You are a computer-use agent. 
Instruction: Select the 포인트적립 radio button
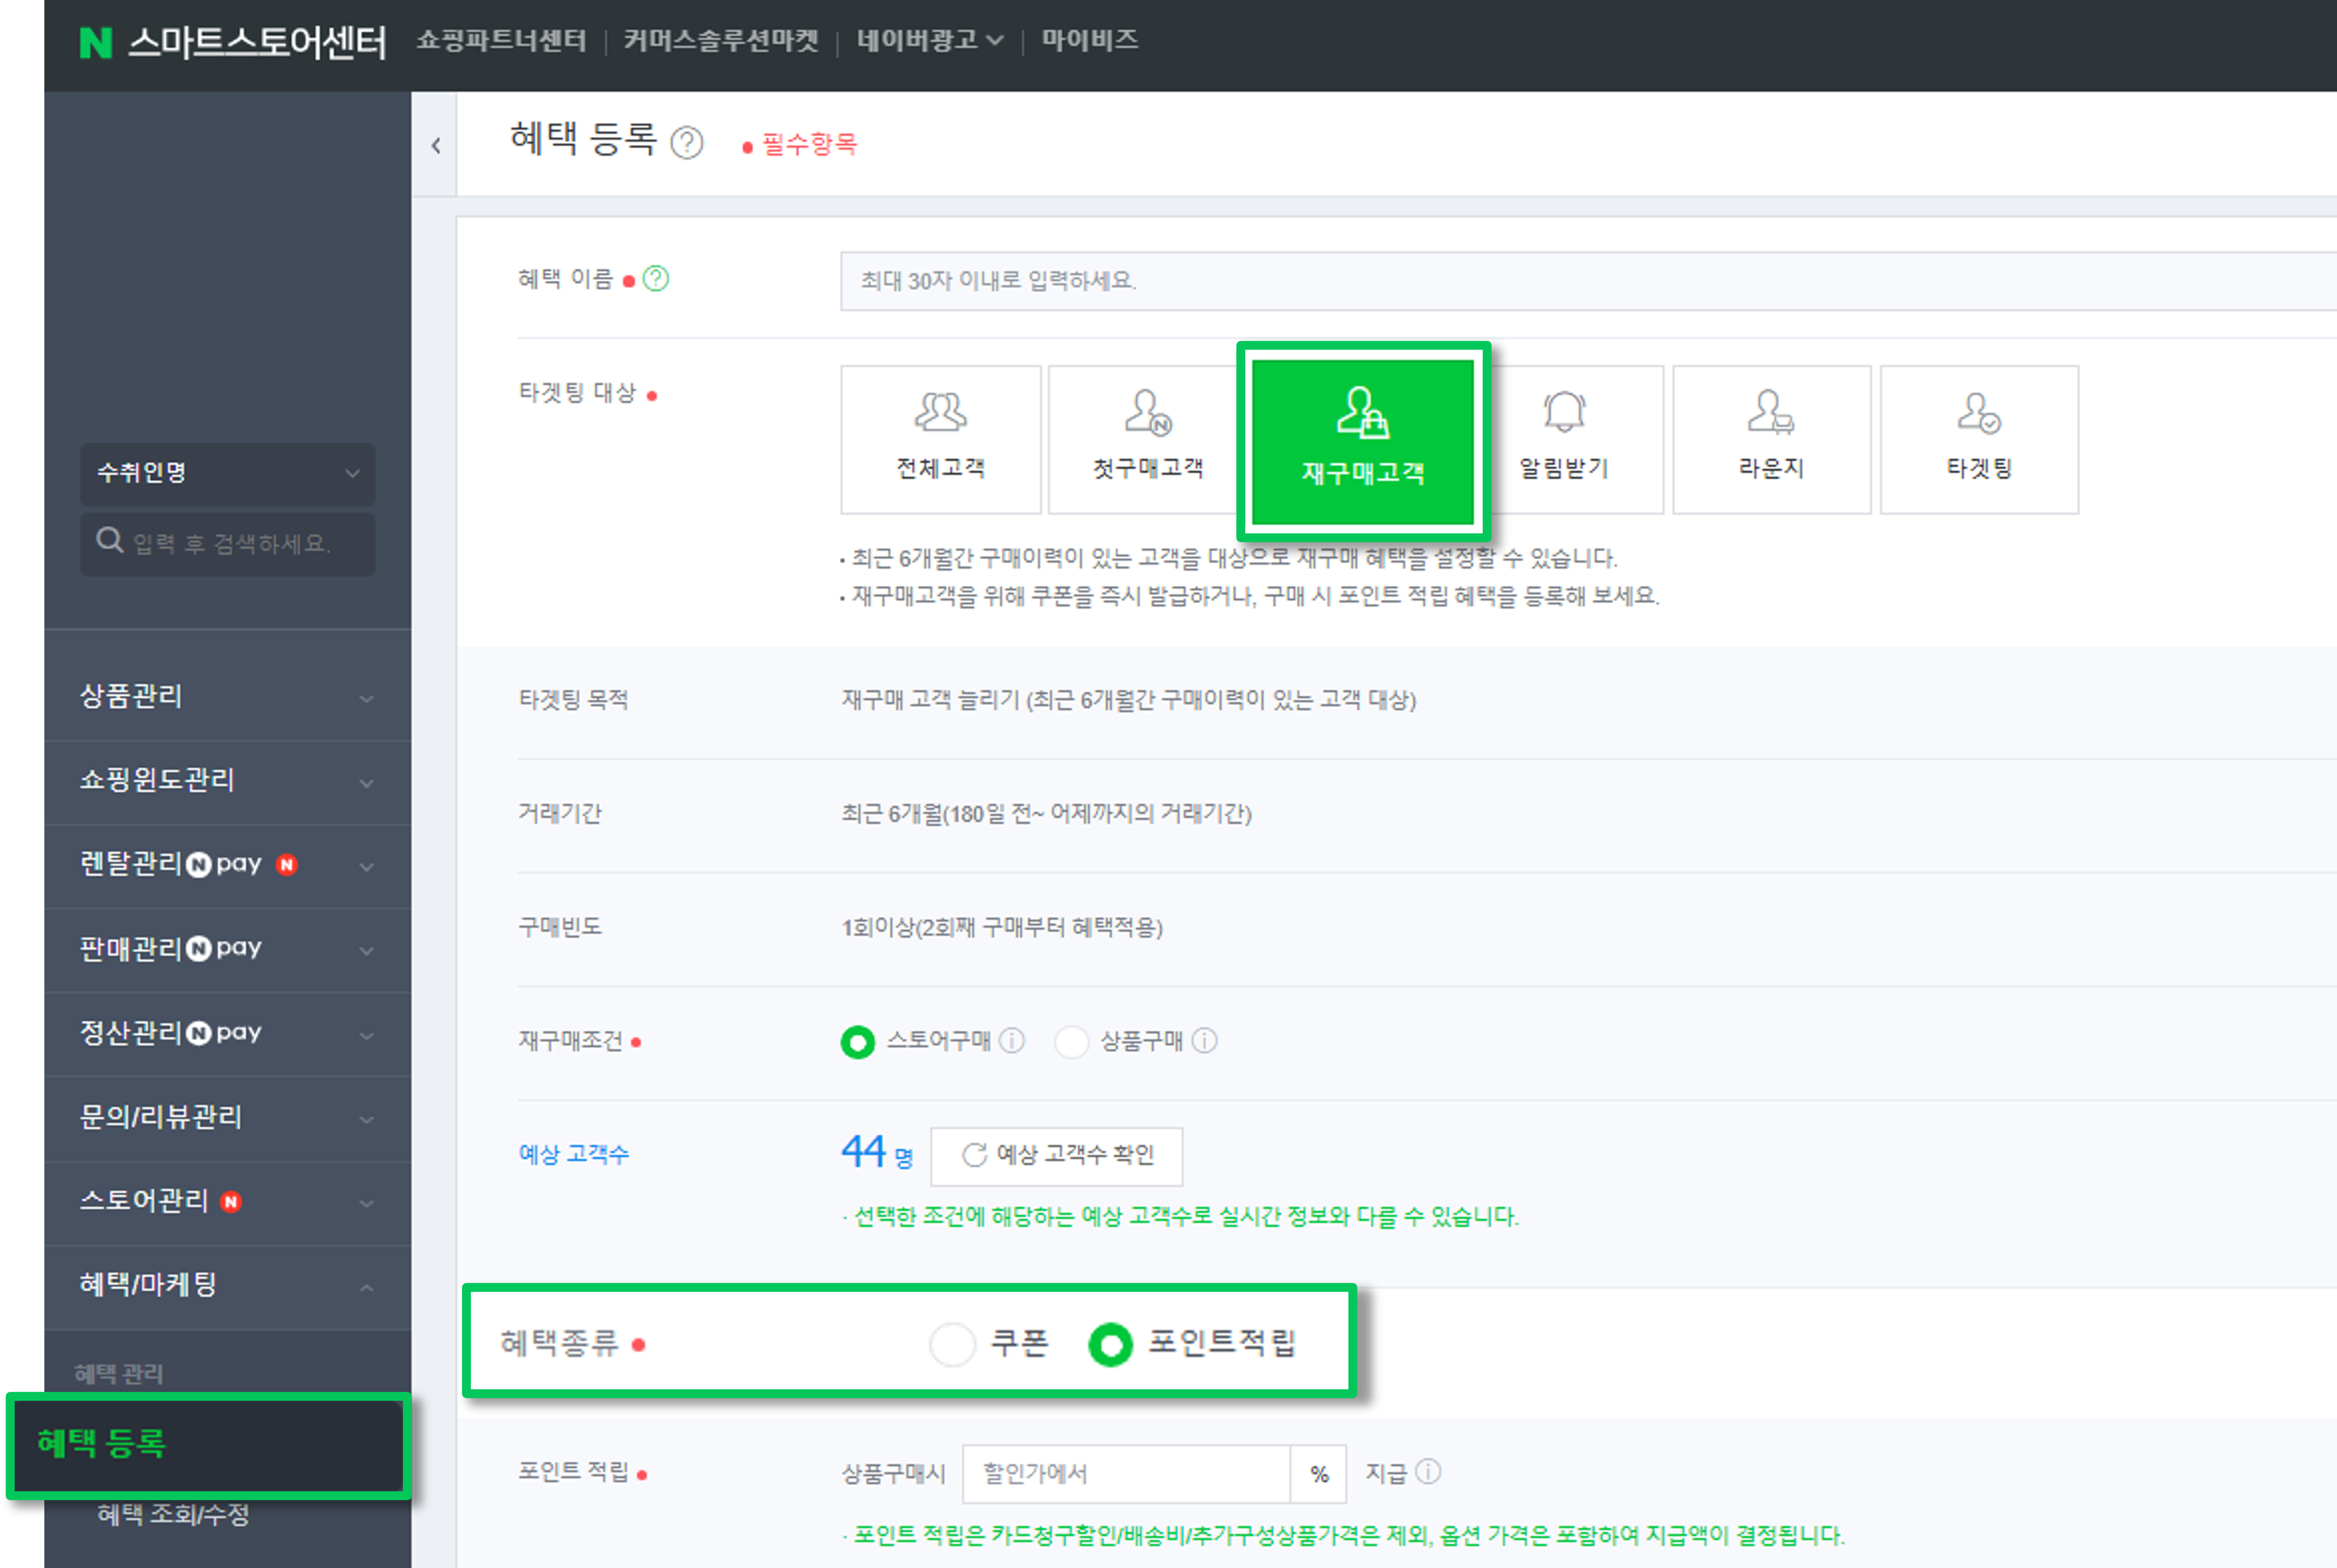point(1110,1344)
